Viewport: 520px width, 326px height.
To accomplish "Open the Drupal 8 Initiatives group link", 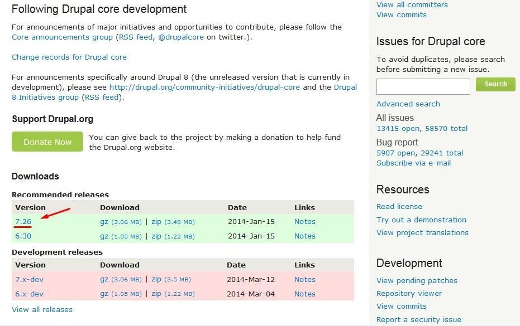I will click(45, 98).
